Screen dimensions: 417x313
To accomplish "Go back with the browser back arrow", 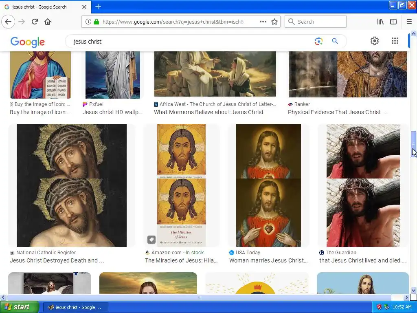I will 8,22.
